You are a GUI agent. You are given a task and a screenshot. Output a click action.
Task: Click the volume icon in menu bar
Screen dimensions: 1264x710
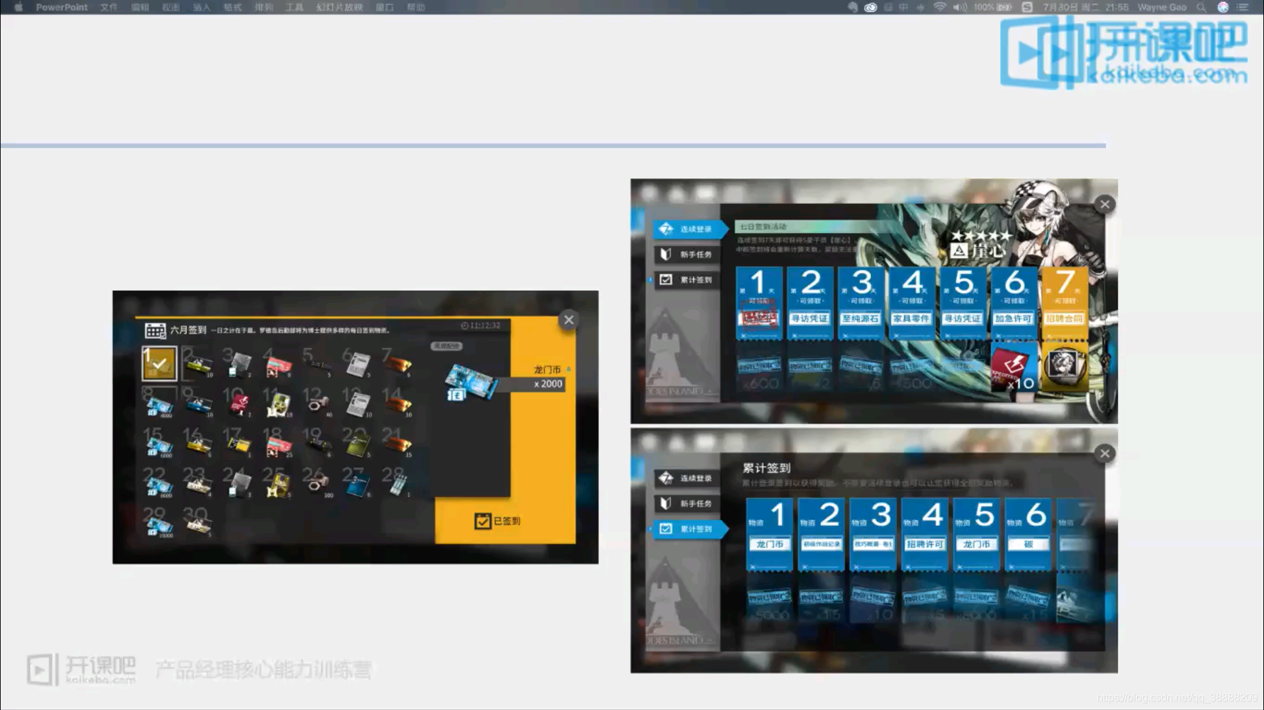(960, 7)
